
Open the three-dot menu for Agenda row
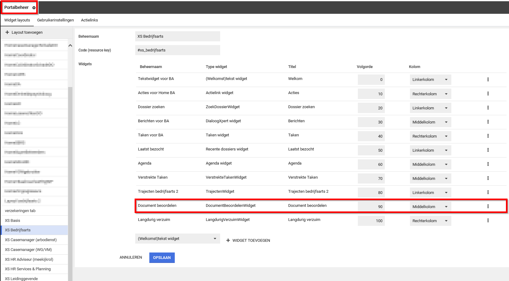click(488, 164)
